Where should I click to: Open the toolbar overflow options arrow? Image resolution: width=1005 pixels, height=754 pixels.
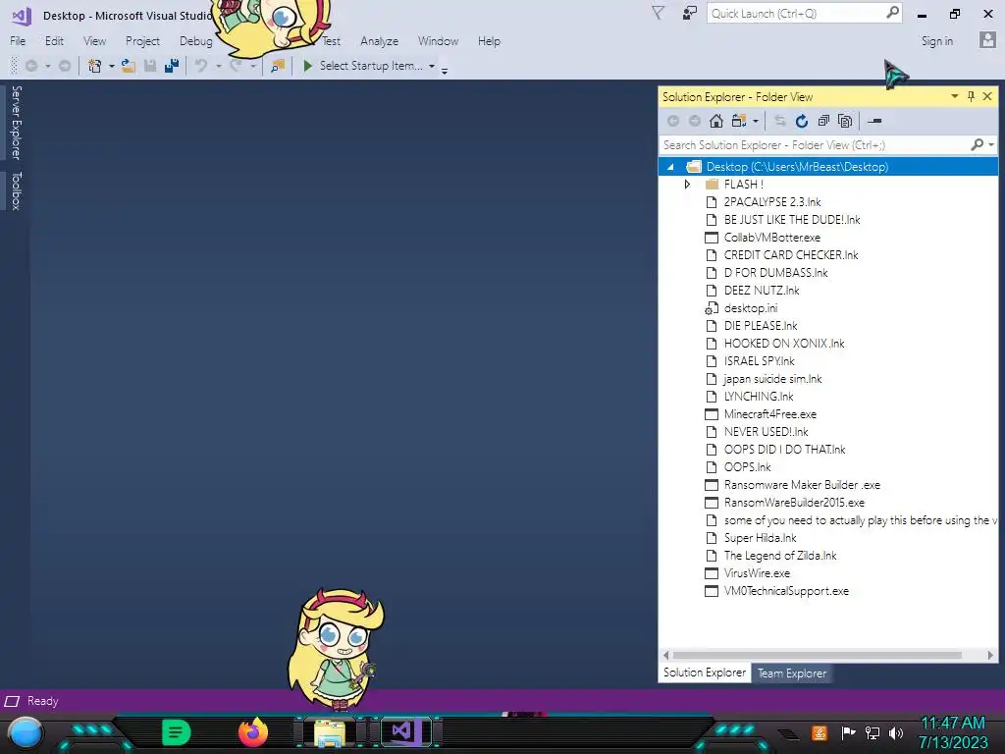tap(445, 70)
